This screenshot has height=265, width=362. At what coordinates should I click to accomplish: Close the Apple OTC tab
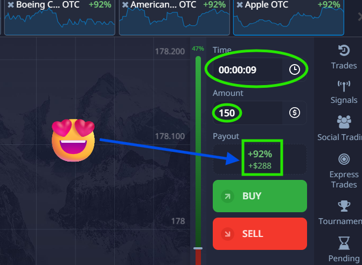[x=240, y=5]
